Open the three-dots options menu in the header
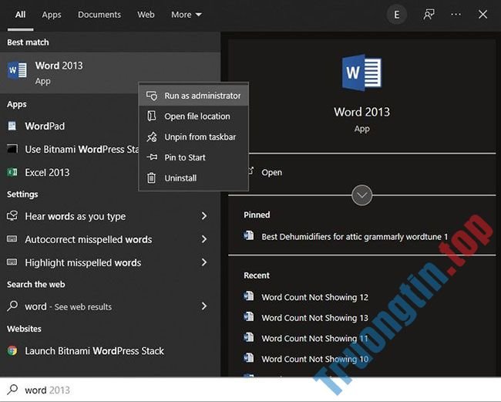 [x=456, y=15]
